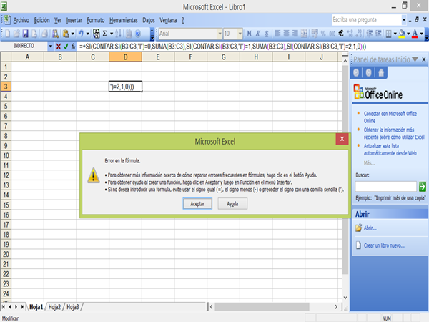The width and height of the screenshot is (429, 322).
Task: Toggle bold formatting (N)
Action: [x=249, y=34]
